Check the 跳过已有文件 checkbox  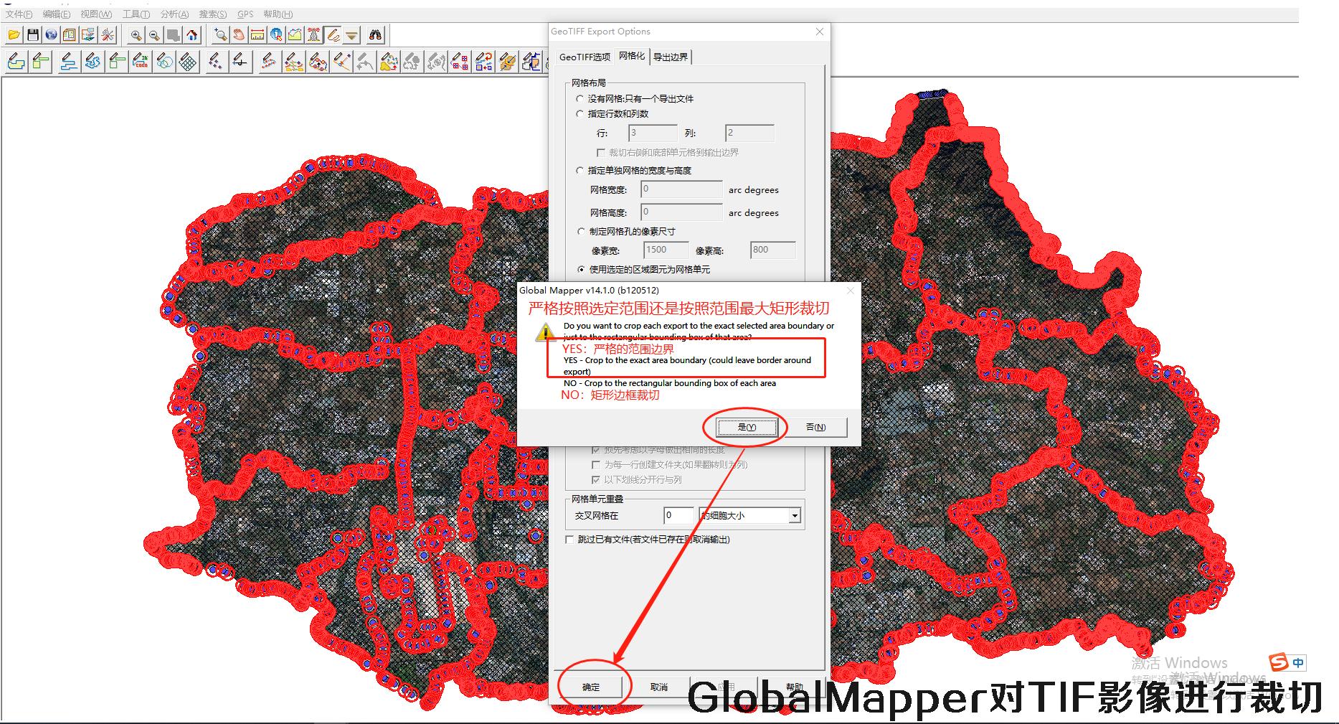point(570,540)
